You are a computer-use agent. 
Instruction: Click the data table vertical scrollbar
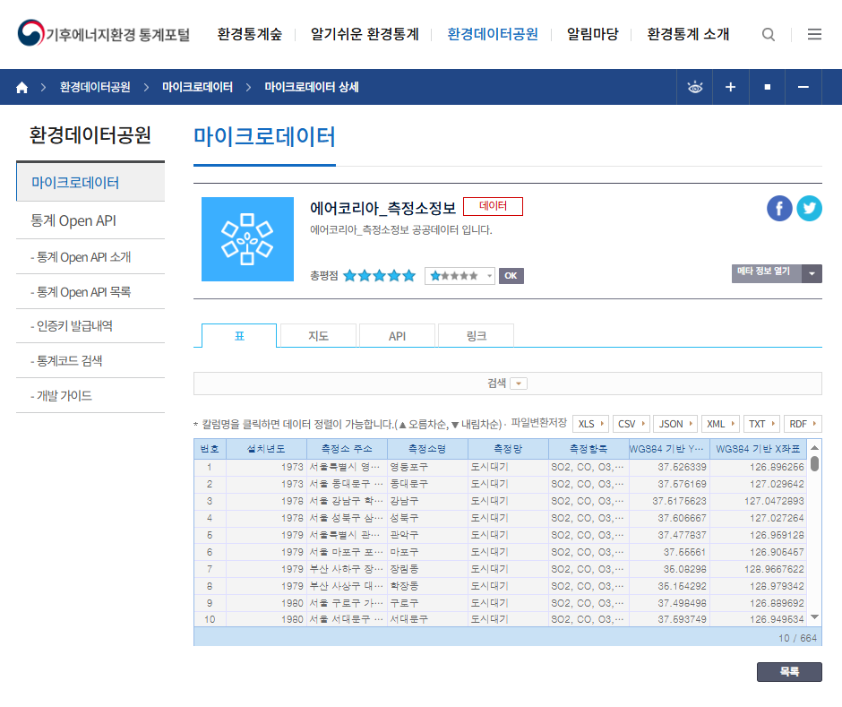[x=814, y=538]
